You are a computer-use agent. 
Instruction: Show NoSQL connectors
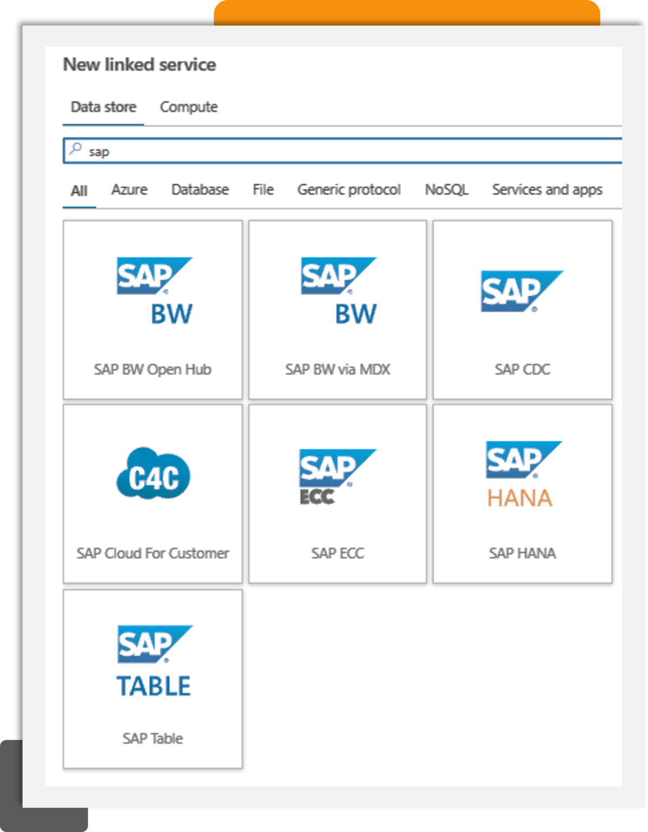(446, 190)
